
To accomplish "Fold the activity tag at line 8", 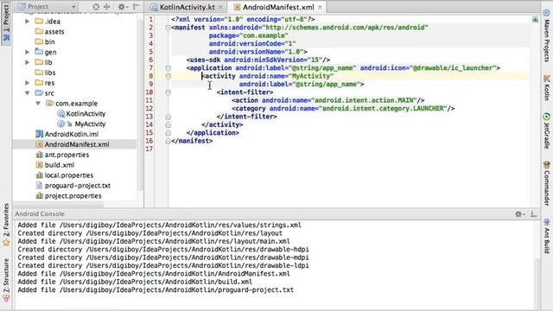I will click(168, 76).
